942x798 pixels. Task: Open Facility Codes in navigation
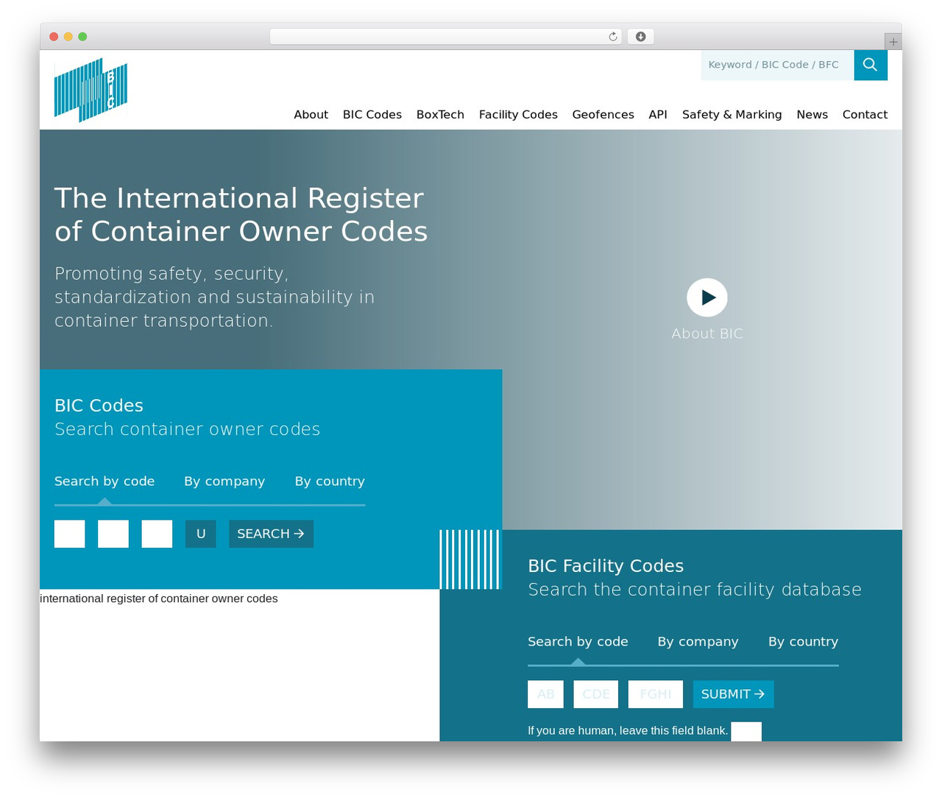[x=518, y=115]
